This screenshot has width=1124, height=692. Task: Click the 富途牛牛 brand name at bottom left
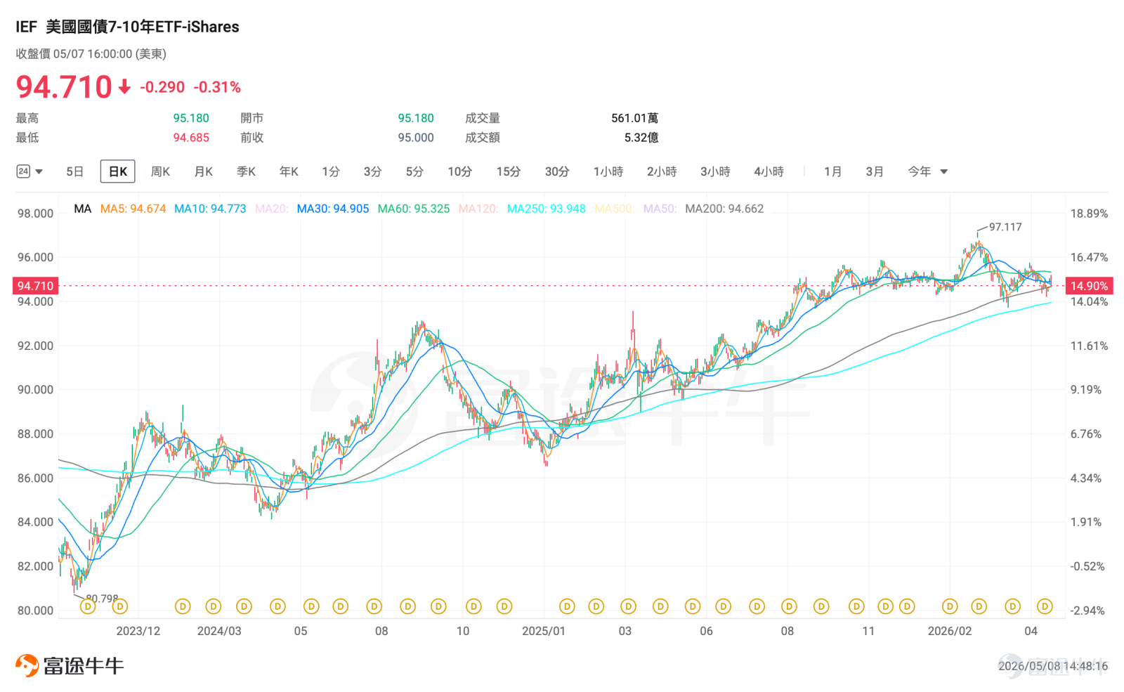pos(84,665)
